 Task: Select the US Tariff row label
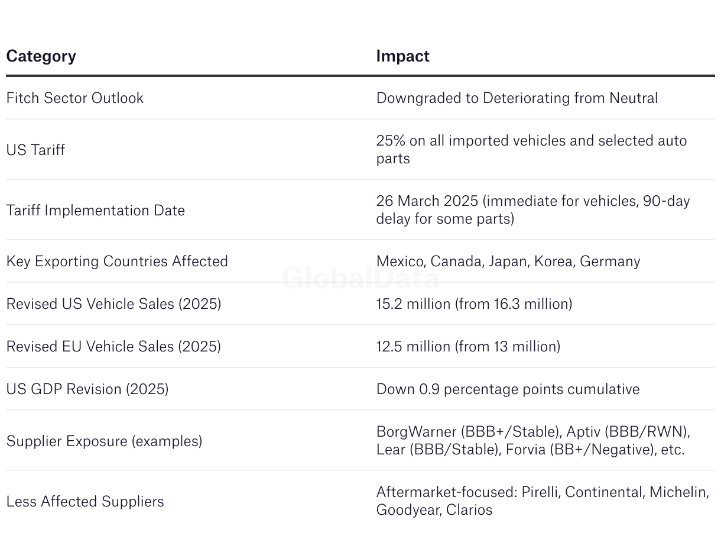[35, 150]
